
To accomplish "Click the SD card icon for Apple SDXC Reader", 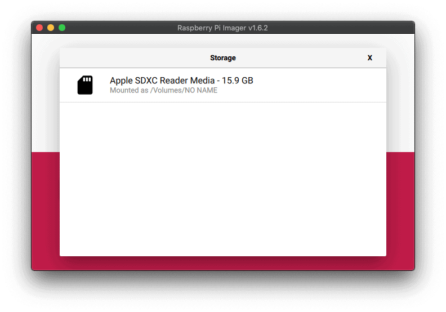I will point(85,84).
